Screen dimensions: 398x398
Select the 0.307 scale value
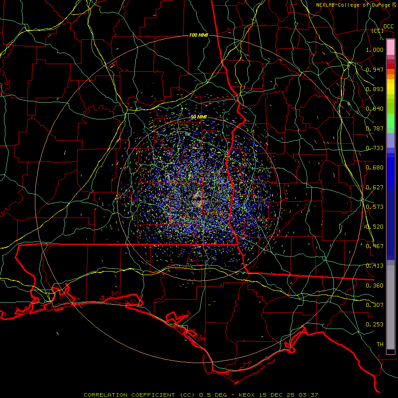pyautogui.click(x=375, y=305)
